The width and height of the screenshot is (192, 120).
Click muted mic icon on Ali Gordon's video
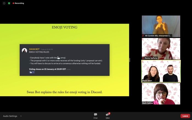[x=143, y=36]
